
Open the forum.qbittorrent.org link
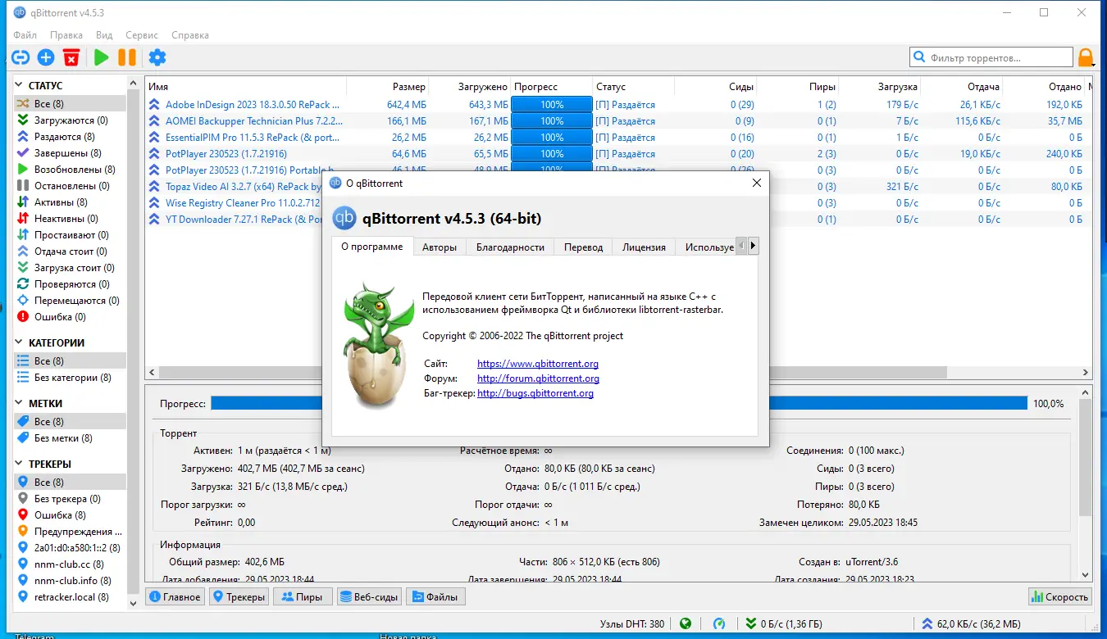coord(538,378)
